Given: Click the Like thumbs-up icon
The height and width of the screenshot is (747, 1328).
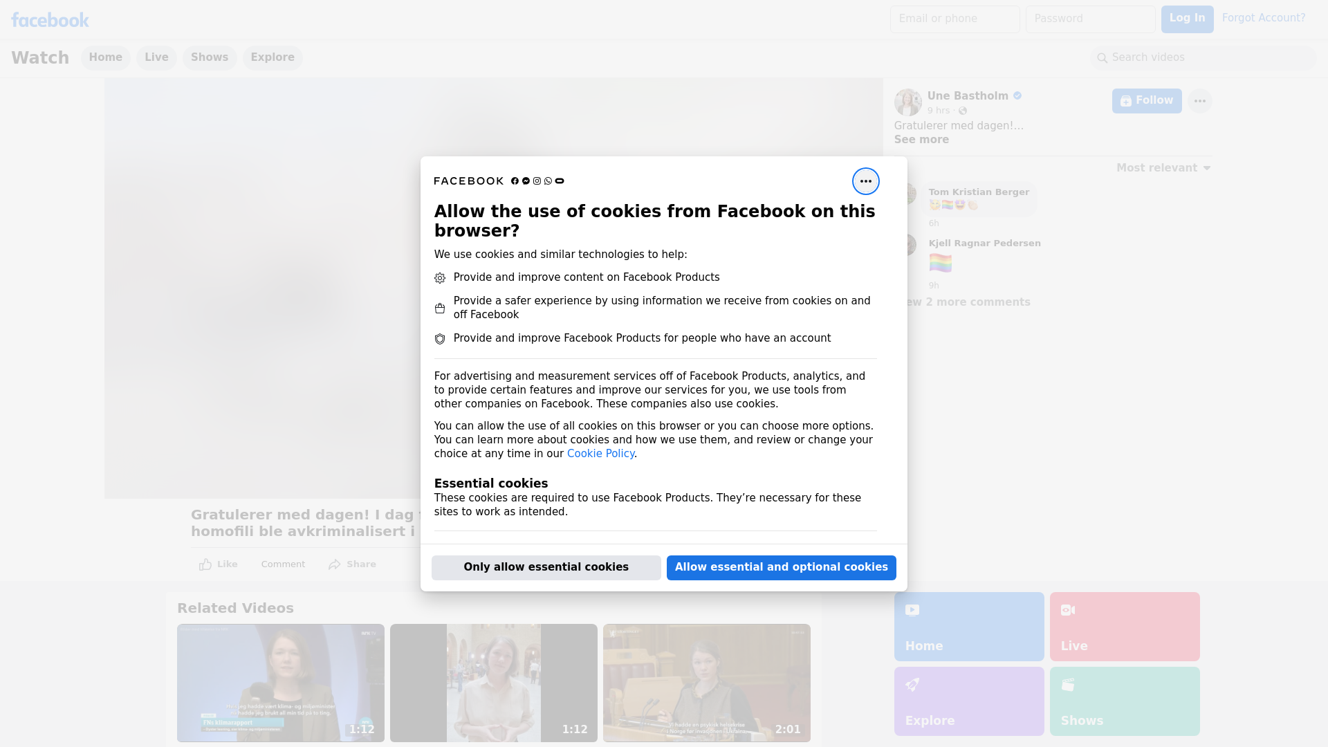Looking at the screenshot, I should click(x=205, y=564).
